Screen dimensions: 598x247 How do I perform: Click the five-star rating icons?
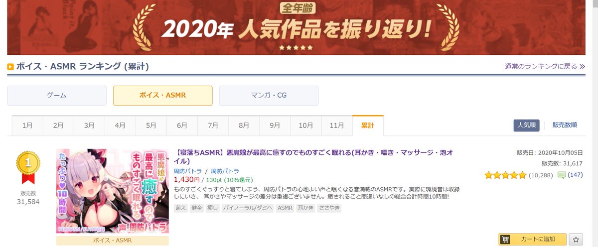pos(505,175)
